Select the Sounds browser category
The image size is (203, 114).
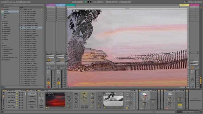pyautogui.click(x=6, y=23)
